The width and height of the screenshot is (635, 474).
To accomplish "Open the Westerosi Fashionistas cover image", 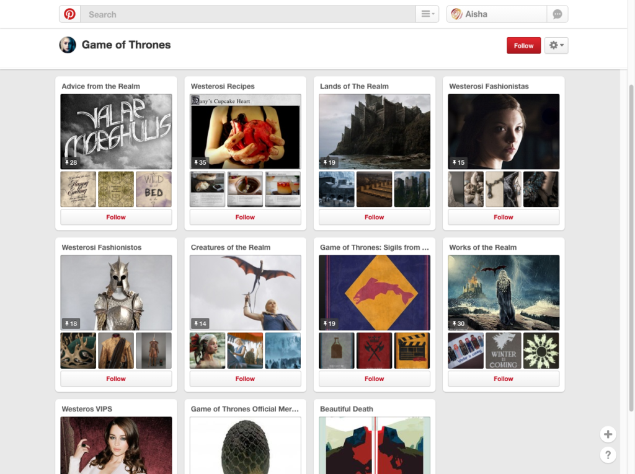I will point(504,131).
